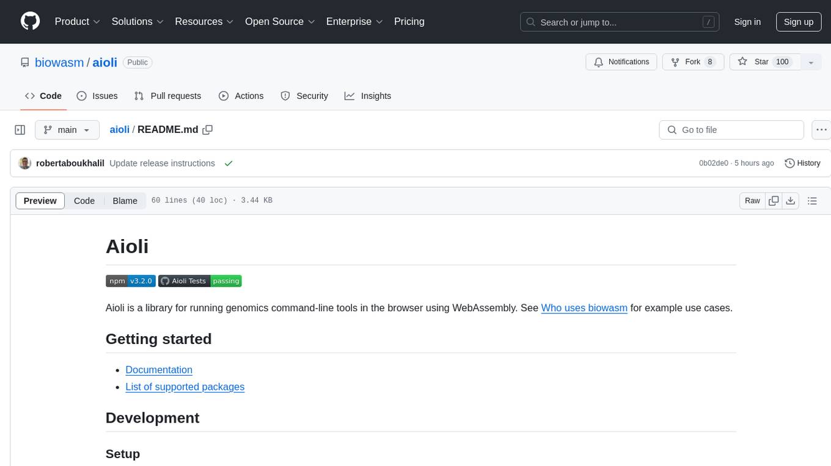This screenshot has height=466, width=831.
Task: Click the Aioli title heading
Action: (127, 246)
